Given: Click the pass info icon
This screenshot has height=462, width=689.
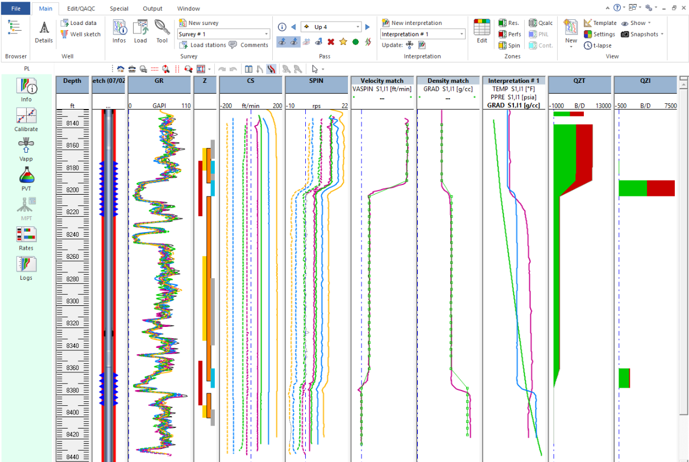Looking at the screenshot, I should coord(282,27).
